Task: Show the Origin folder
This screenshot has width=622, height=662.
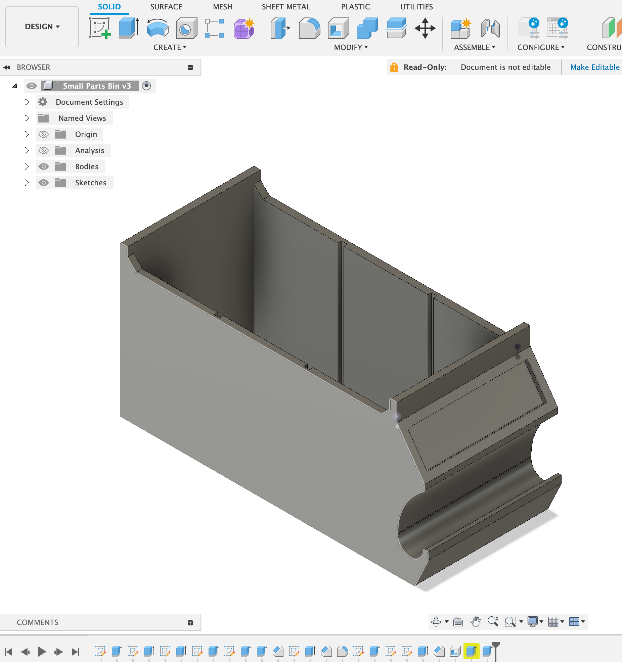Action: (x=44, y=135)
